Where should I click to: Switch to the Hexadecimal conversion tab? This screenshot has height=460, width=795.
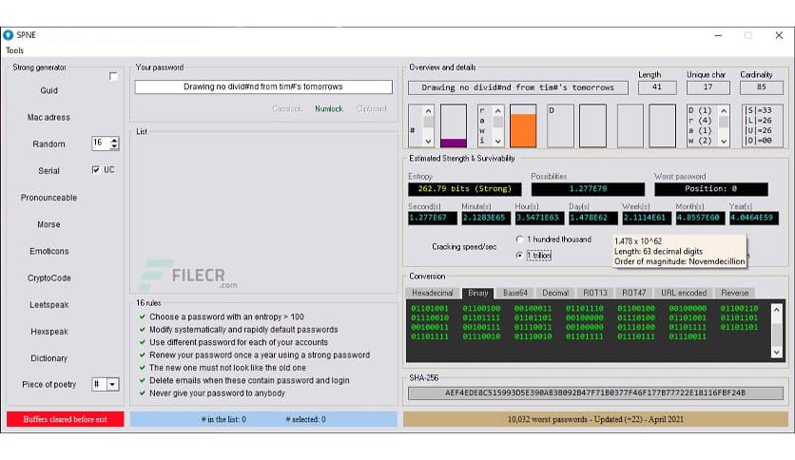point(433,293)
